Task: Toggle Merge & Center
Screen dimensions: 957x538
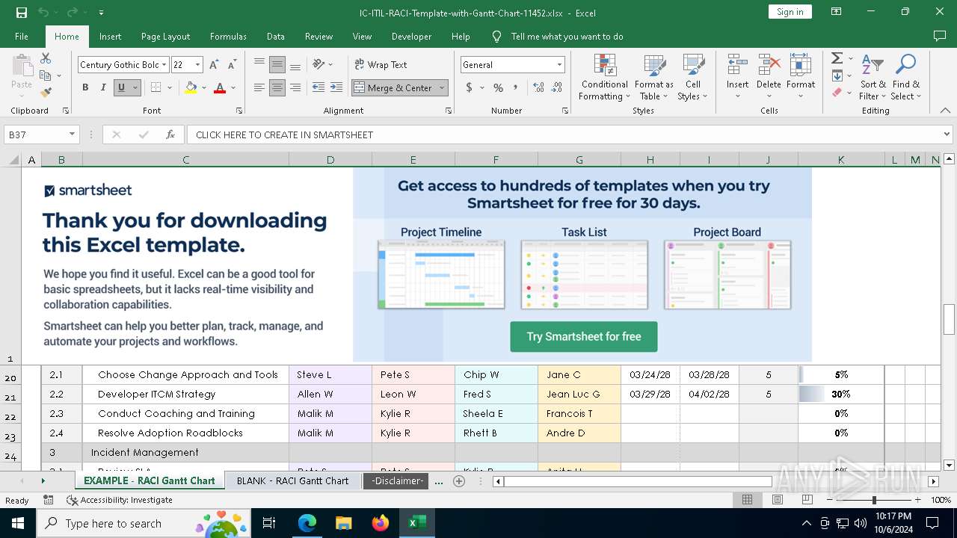Action: tap(393, 87)
